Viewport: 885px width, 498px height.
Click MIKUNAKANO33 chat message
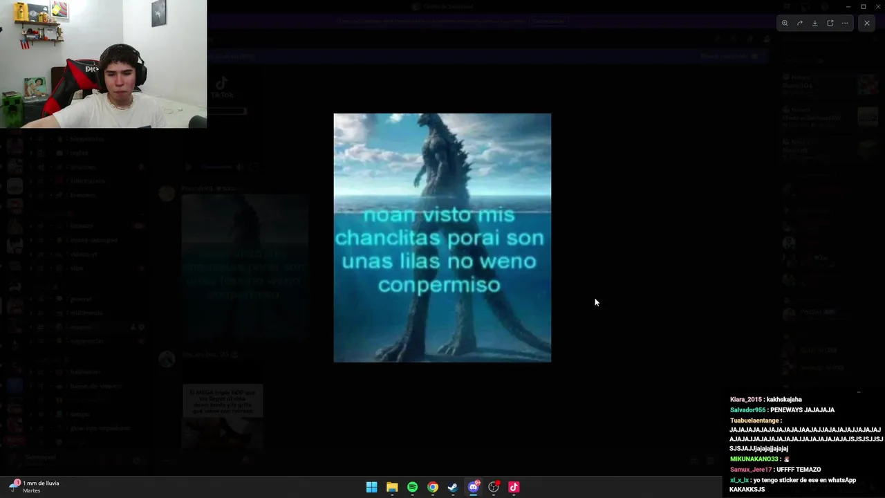(759, 459)
